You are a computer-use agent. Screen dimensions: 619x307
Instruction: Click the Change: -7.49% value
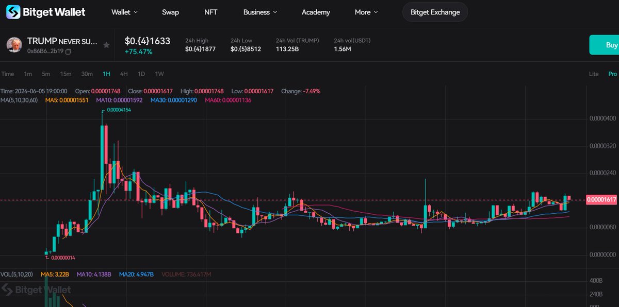coord(301,91)
